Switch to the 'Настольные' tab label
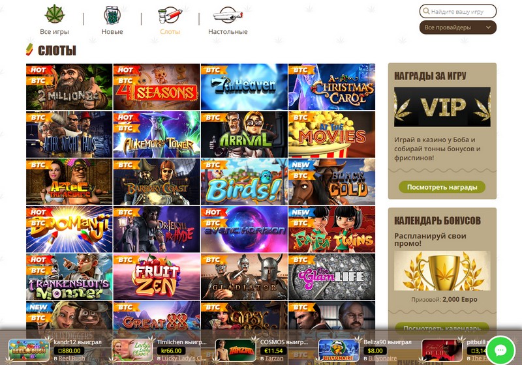Viewport: 522px width, 365px height. coord(228,31)
